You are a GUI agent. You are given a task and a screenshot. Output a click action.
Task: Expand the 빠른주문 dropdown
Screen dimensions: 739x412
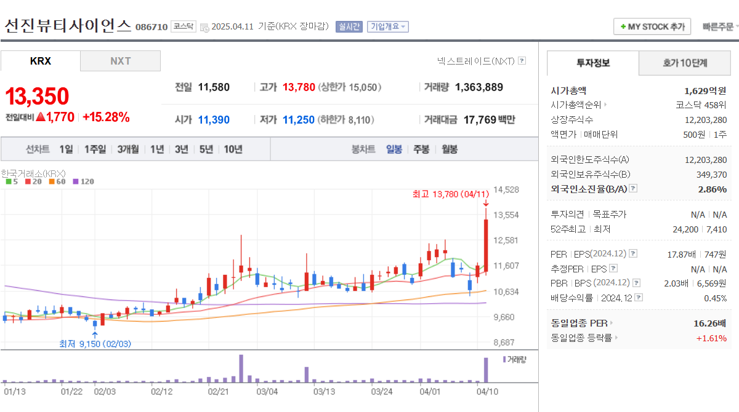click(x=721, y=26)
